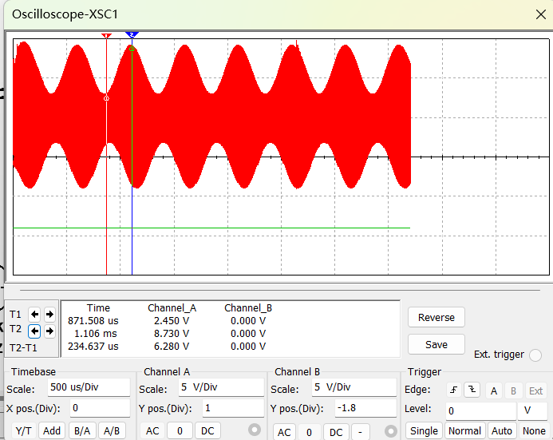
Task: Click Channel B terminal radio indicator
Action: (x=390, y=431)
